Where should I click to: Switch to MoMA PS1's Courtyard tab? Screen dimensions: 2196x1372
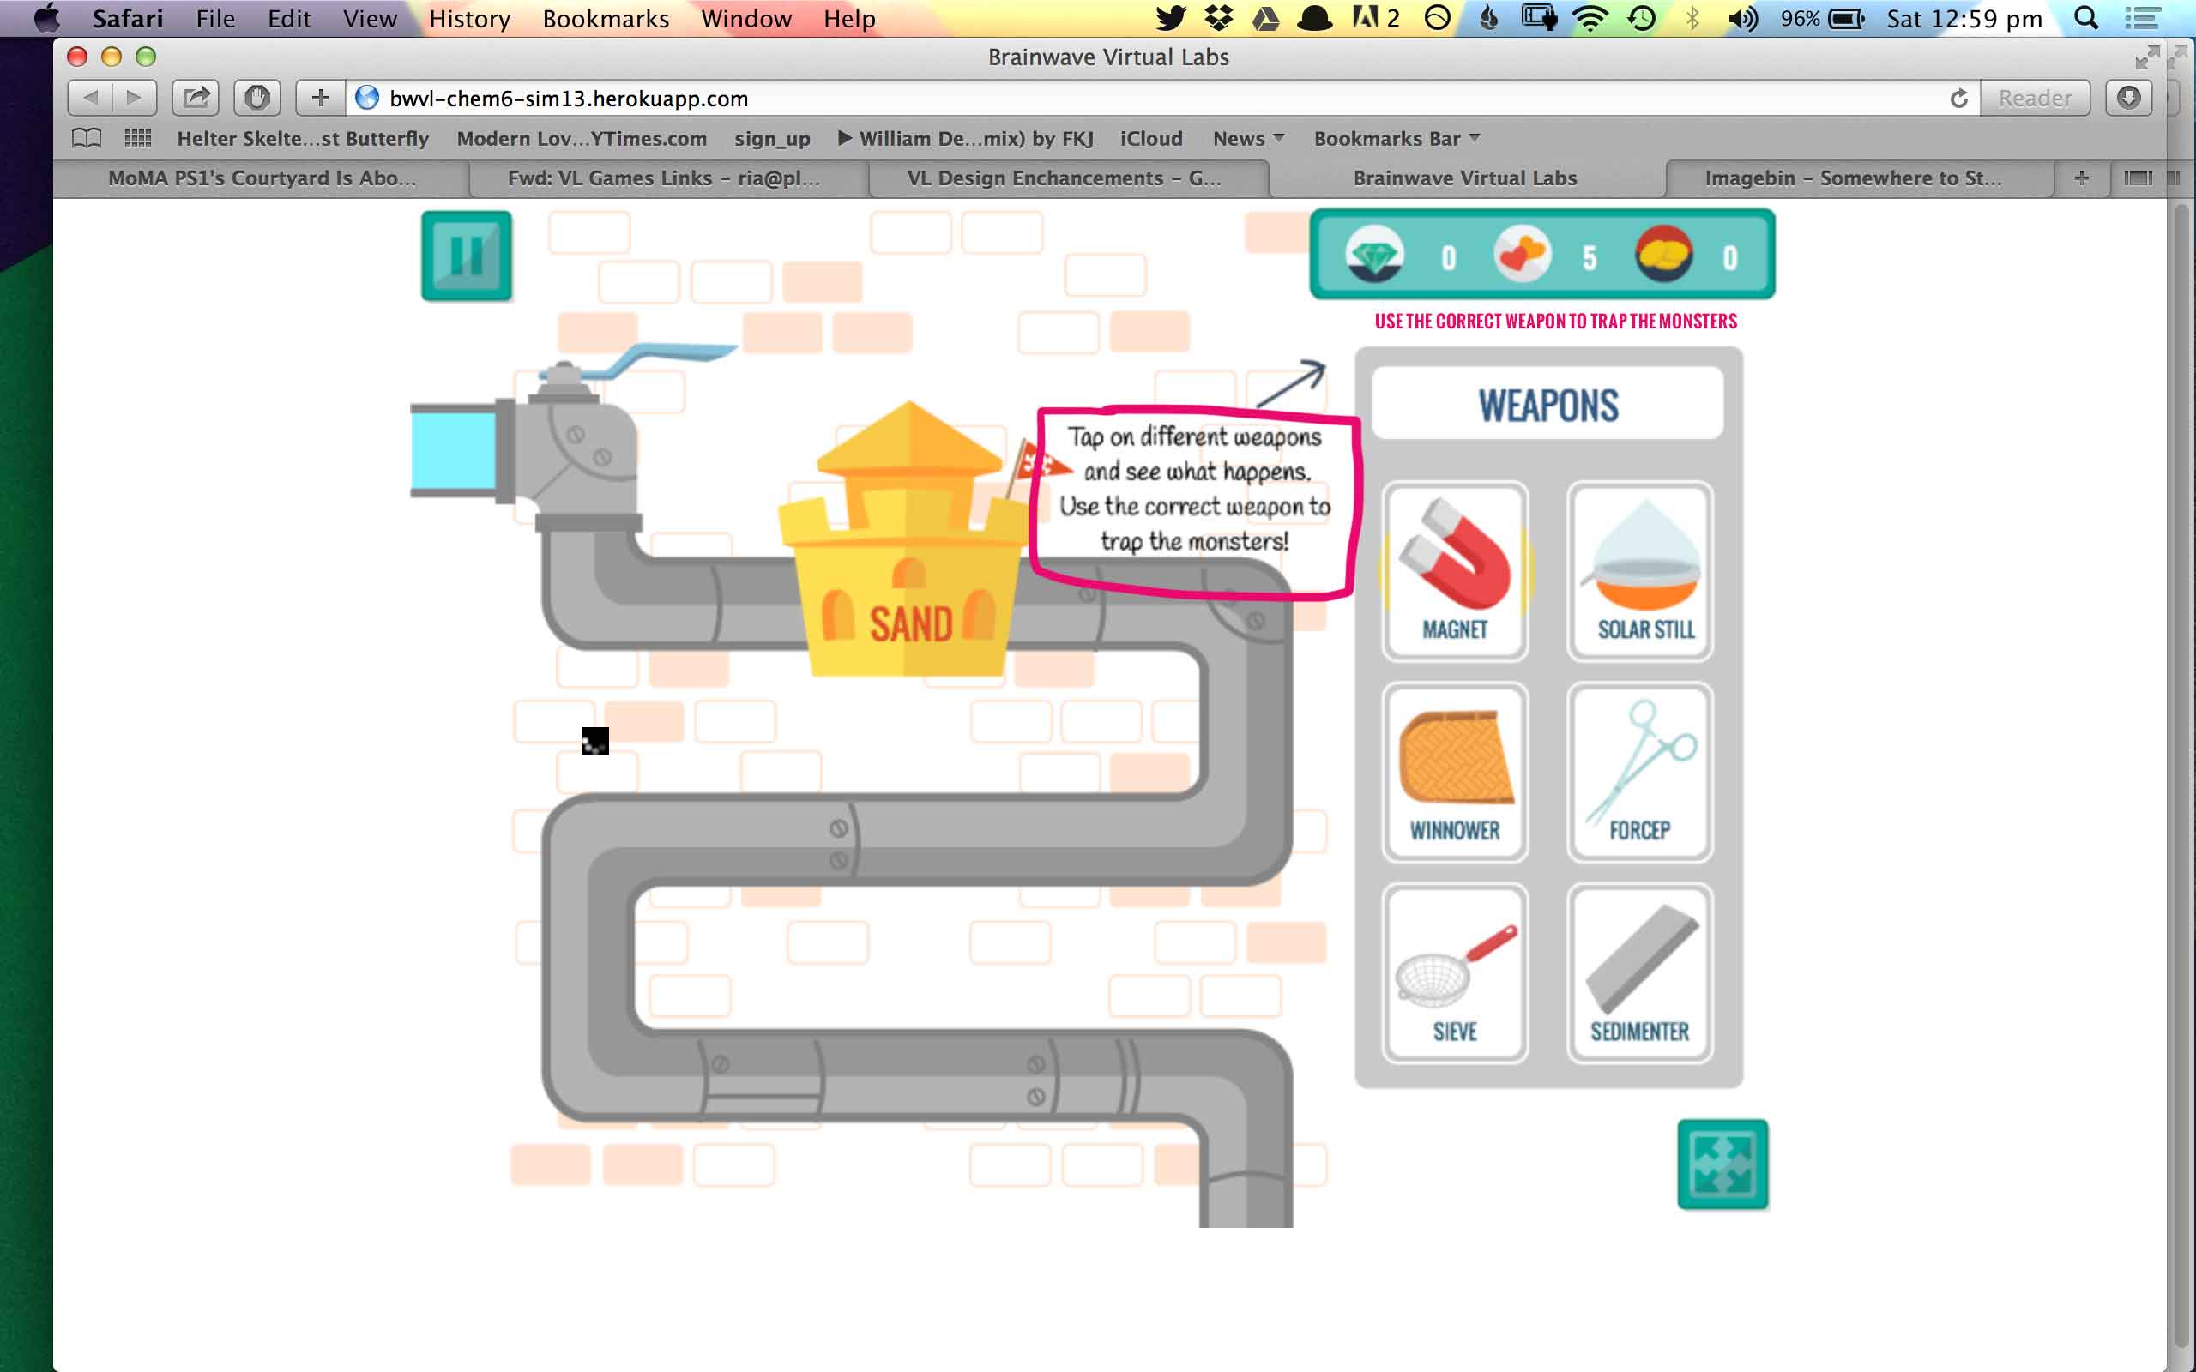(262, 178)
